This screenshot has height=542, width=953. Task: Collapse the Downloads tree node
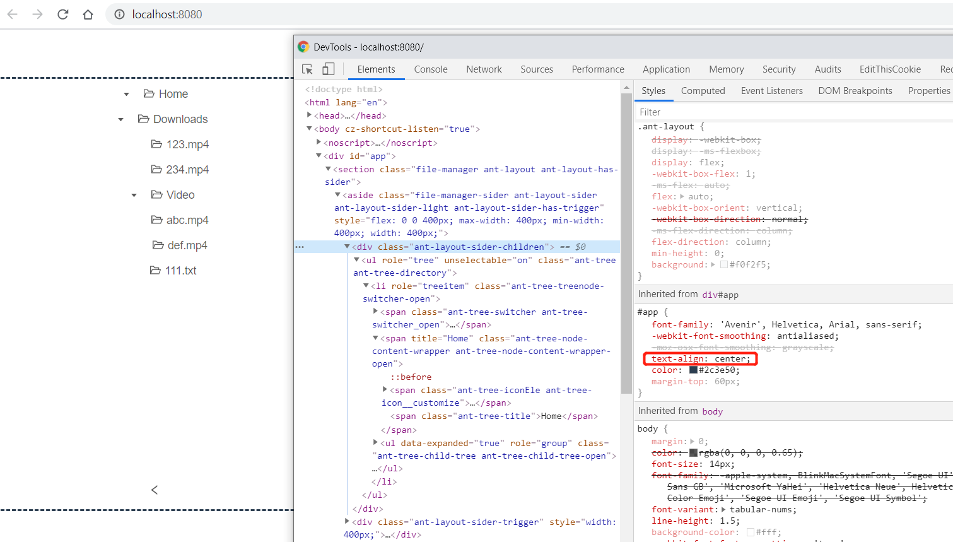click(120, 119)
